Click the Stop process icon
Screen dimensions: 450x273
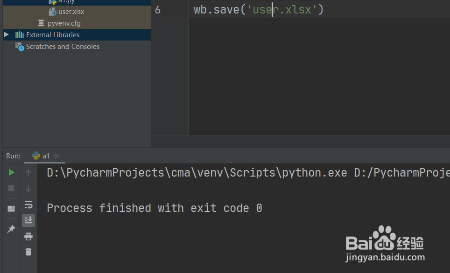[x=11, y=188]
